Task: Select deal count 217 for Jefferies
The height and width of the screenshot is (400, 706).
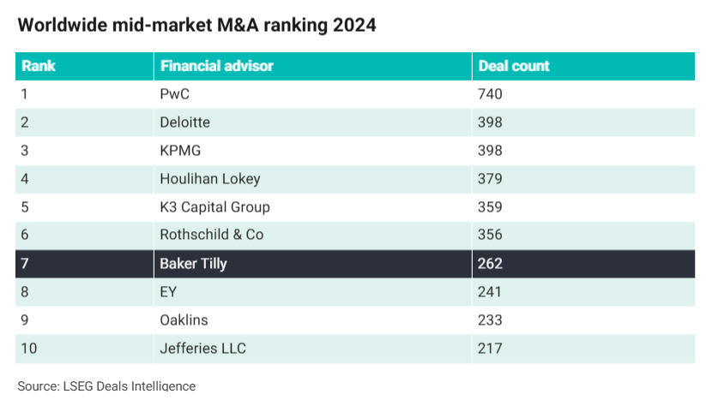Action: click(x=490, y=349)
